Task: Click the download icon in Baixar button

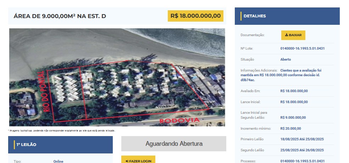Action: (287, 35)
